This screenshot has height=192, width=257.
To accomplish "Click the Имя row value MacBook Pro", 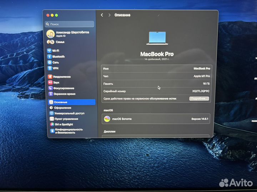I will tap(202, 69).
